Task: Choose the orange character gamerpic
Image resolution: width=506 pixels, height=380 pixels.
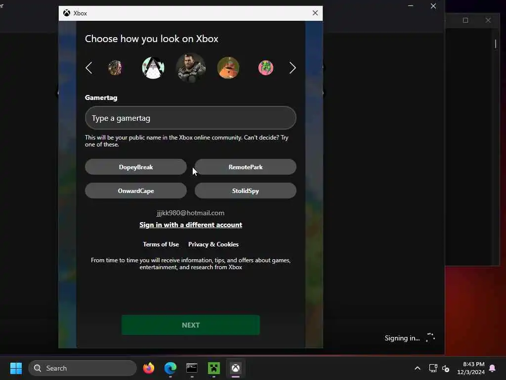Action: click(x=228, y=68)
